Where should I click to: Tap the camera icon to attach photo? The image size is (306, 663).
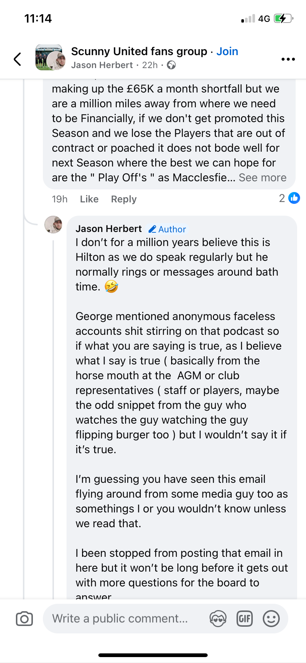coord(24,619)
